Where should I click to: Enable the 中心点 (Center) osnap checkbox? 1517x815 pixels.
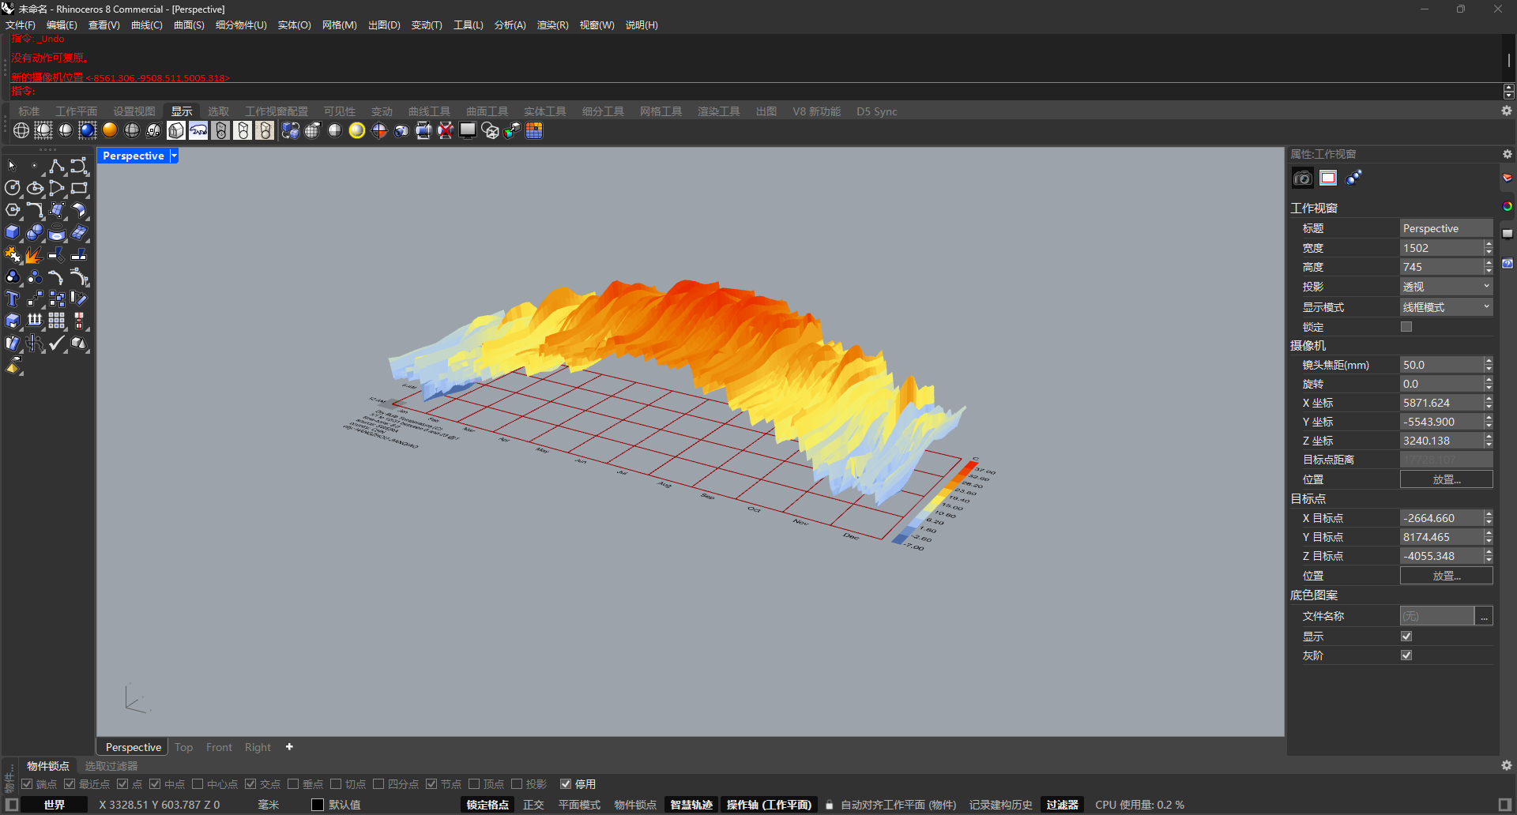[x=198, y=784]
